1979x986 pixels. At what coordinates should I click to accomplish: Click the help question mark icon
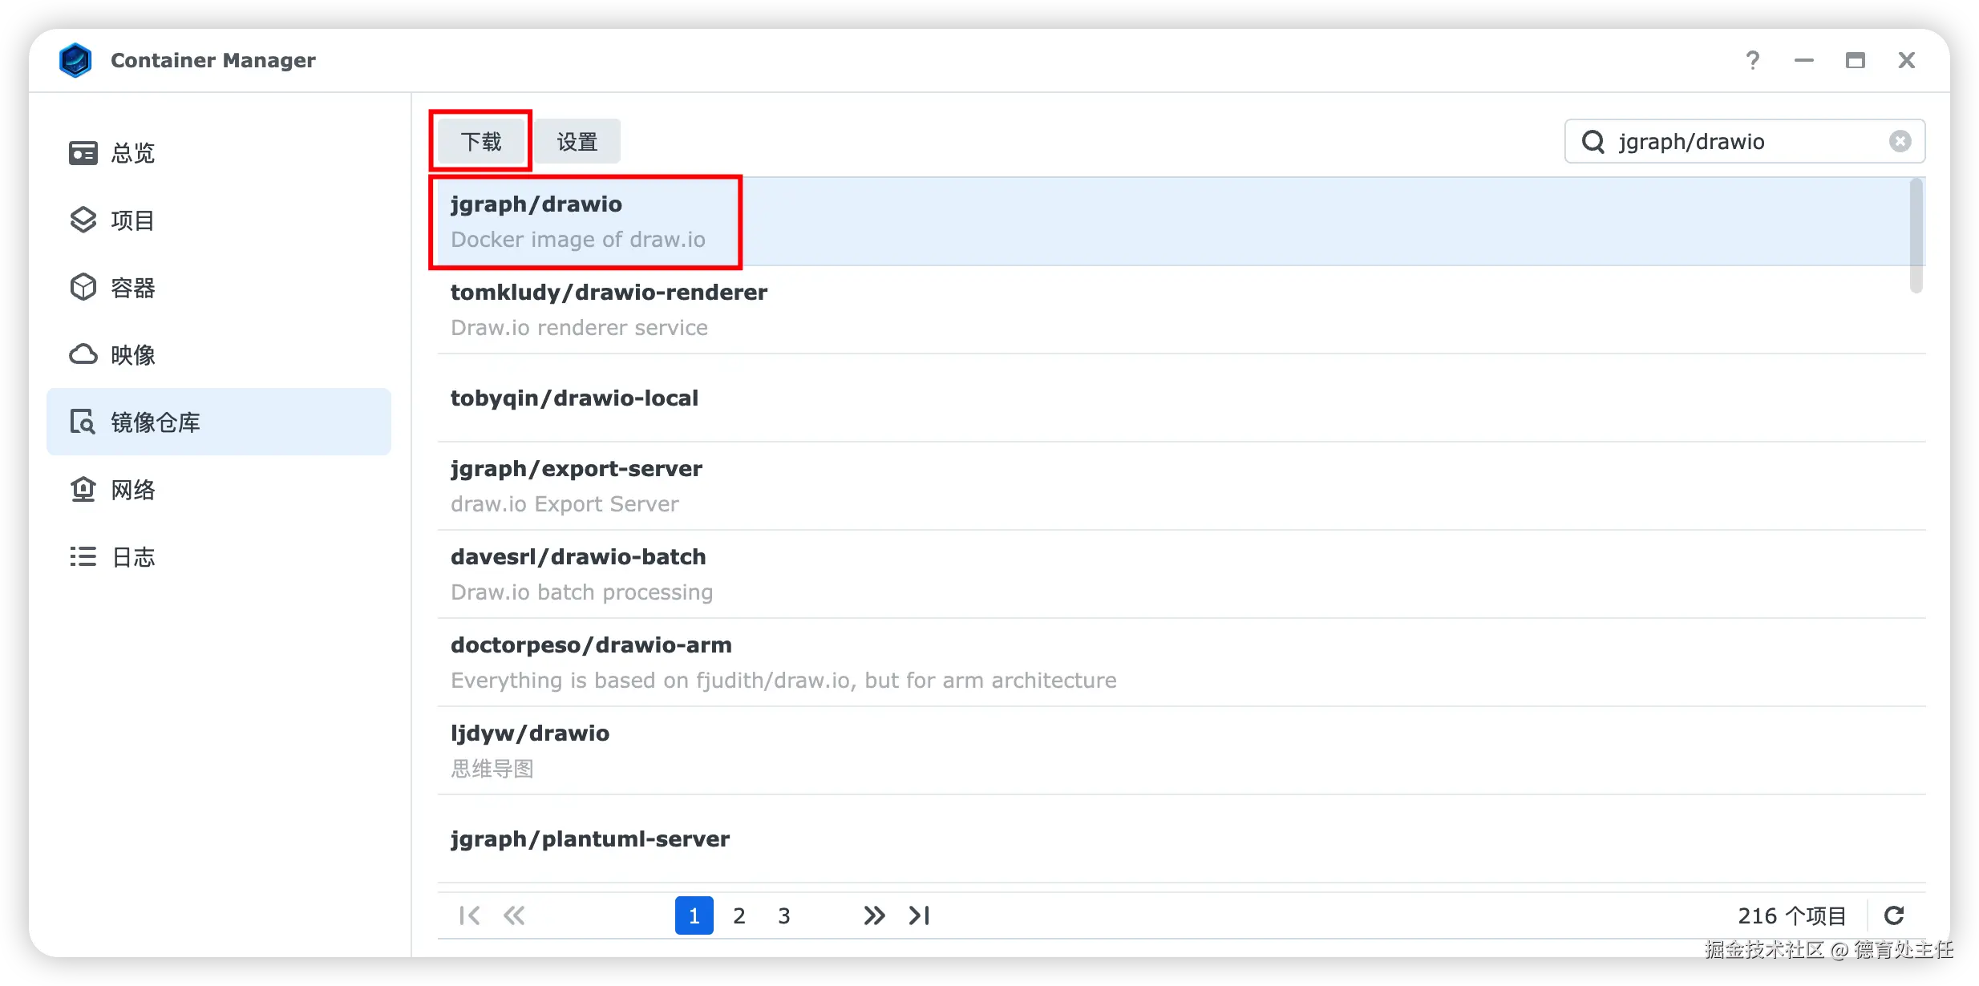(1753, 60)
